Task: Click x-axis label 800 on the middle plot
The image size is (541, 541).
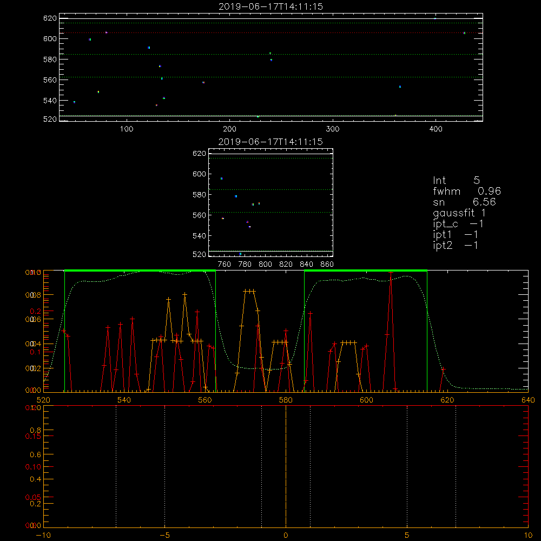Action: coord(265,265)
